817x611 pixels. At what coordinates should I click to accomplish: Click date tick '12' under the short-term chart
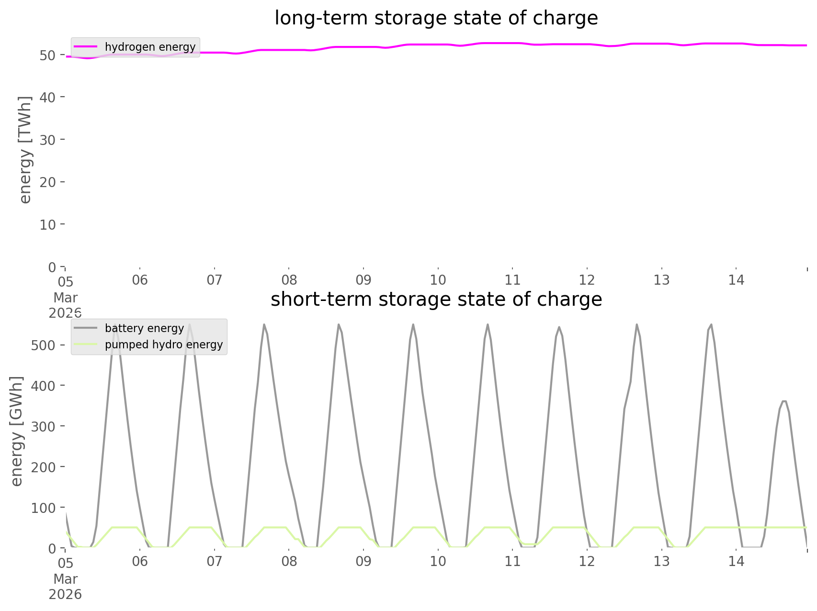coord(587,561)
